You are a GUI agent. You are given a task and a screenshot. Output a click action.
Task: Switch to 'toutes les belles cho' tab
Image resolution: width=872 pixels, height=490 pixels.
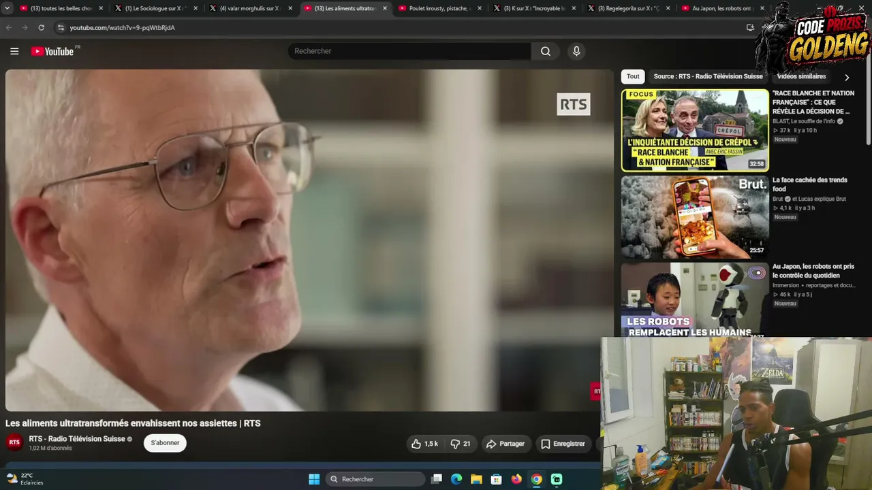point(60,8)
